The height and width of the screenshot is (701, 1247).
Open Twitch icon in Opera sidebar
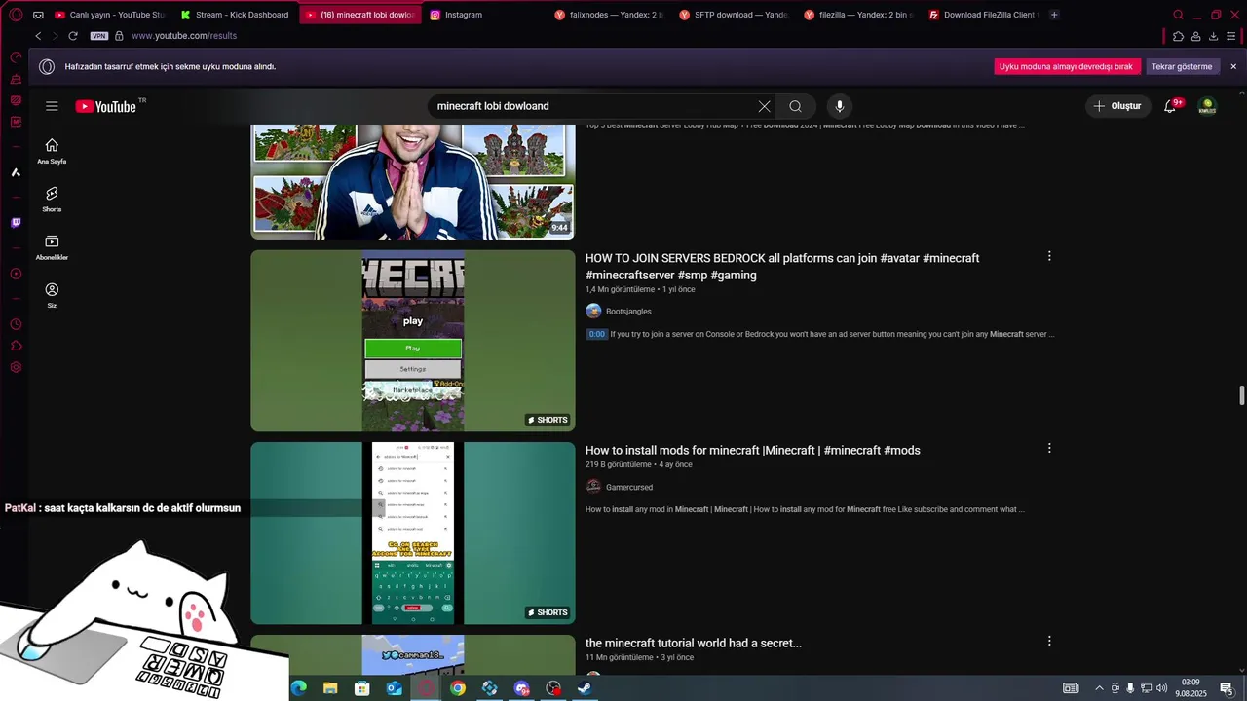(16, 222)
